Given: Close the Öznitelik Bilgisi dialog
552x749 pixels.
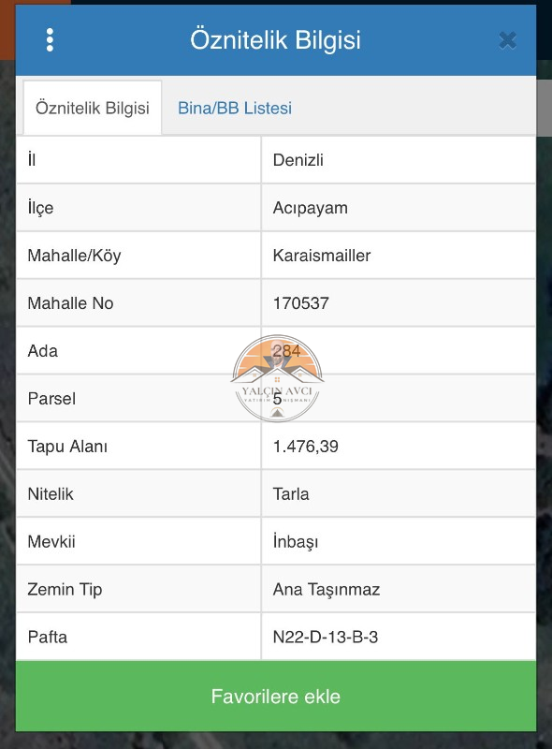Looking at the screenshot, I should click(x=508, y=40).
